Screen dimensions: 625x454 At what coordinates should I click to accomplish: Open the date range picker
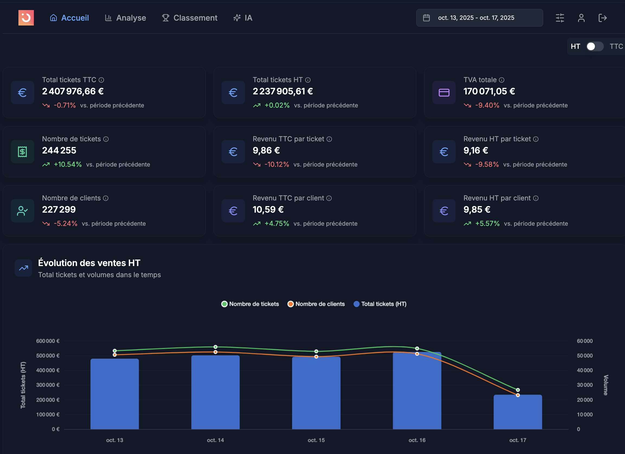point(479,18)
